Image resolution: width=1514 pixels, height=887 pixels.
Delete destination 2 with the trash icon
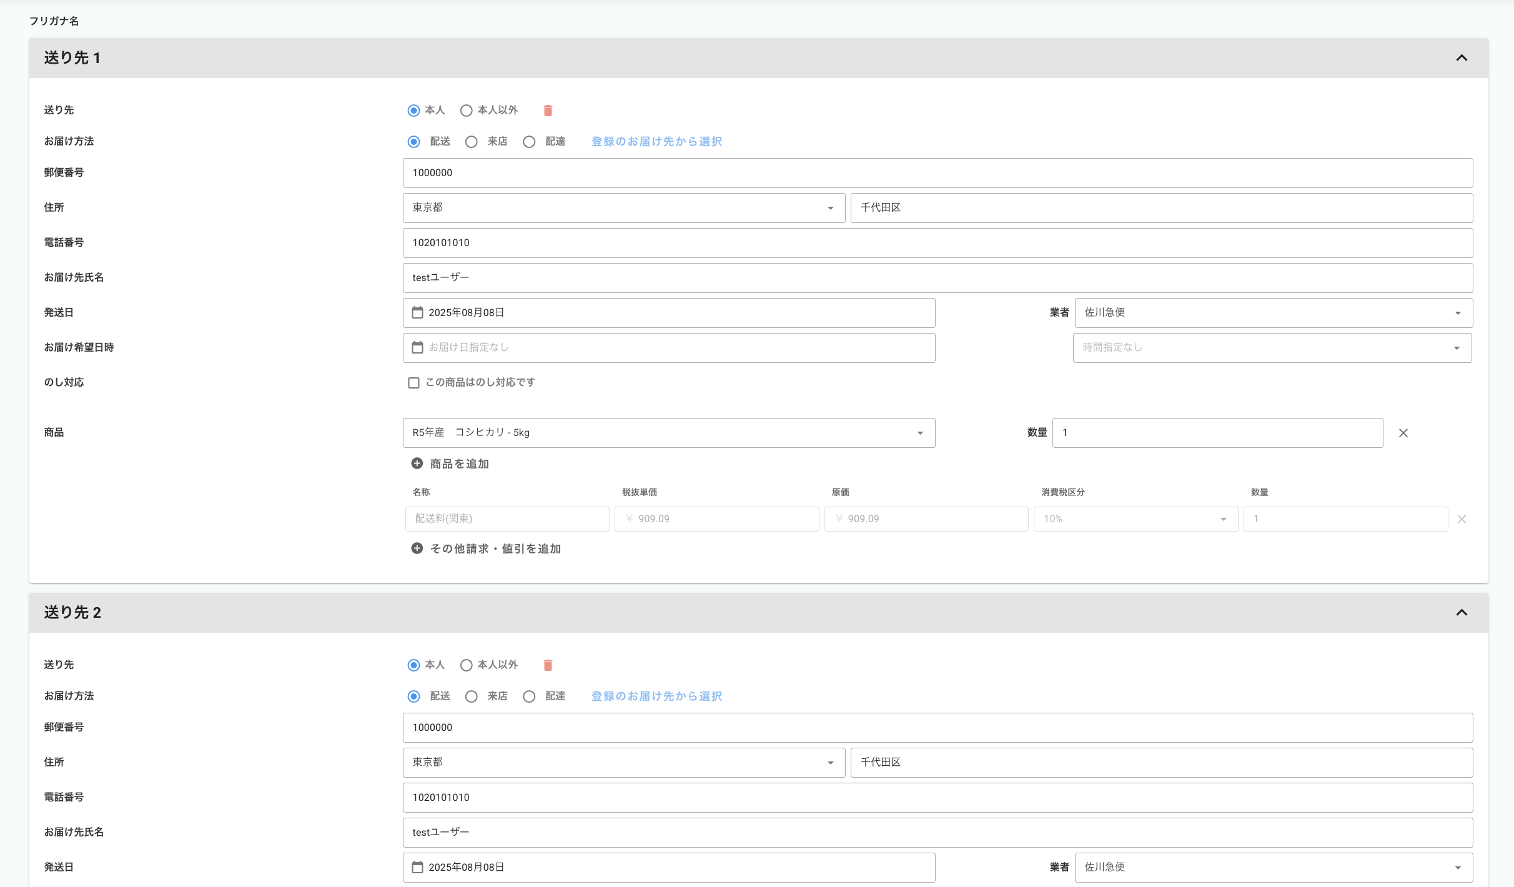[548, 665]
